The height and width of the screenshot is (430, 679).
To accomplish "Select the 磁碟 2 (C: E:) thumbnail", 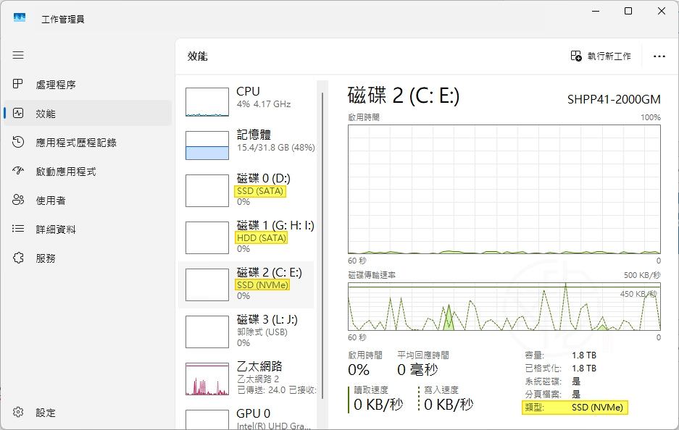I will [x=207, y=284].
